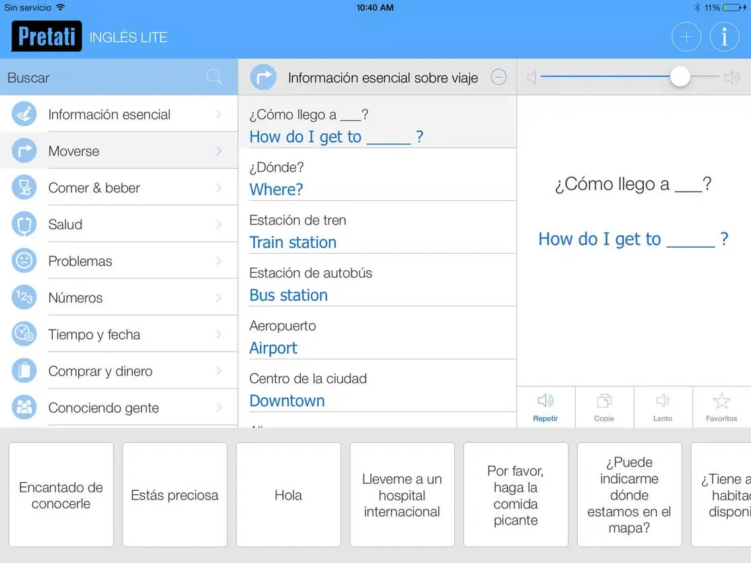Open the Números category
Viewport: 751px width, 563px height.
(x=119, y=297)
